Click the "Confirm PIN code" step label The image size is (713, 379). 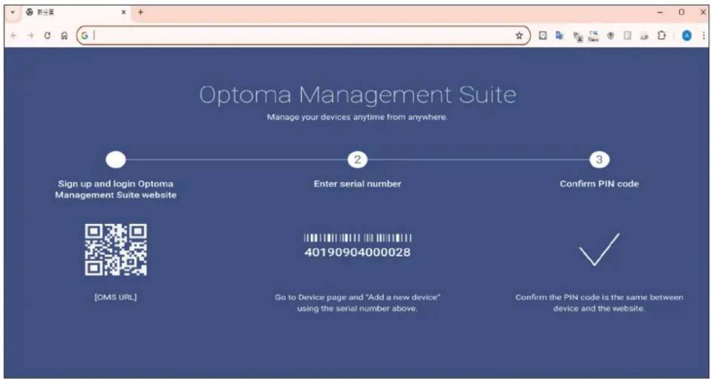[x=599, y=184]
